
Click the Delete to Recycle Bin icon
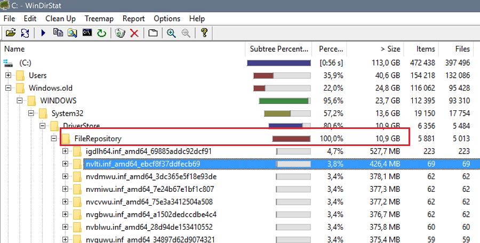click(120, 33)
